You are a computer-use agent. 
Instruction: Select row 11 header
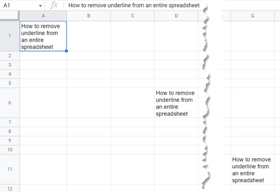[9, 169]
